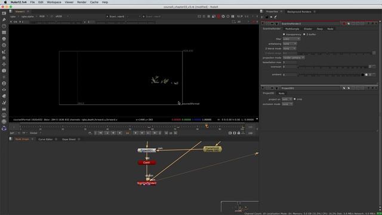Toggle the pause icon in viewer toolbar
This screenshot has height=215, width=382.
point(233,17)
